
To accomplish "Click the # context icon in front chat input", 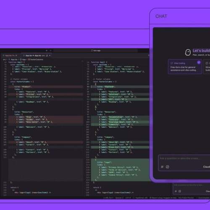I will coord(162,167).
